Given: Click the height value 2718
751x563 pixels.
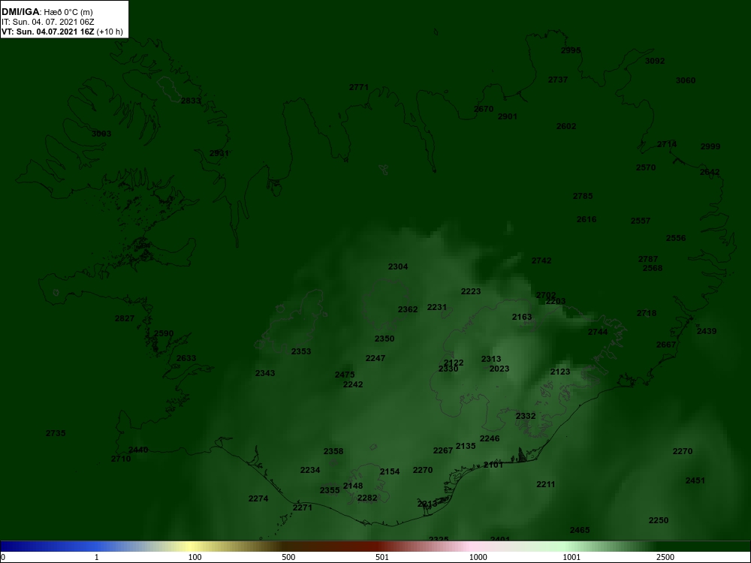Looking at the screenshot, I should click(x=647, y=313).
